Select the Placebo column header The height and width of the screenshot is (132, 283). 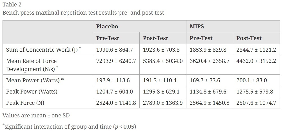107,26
